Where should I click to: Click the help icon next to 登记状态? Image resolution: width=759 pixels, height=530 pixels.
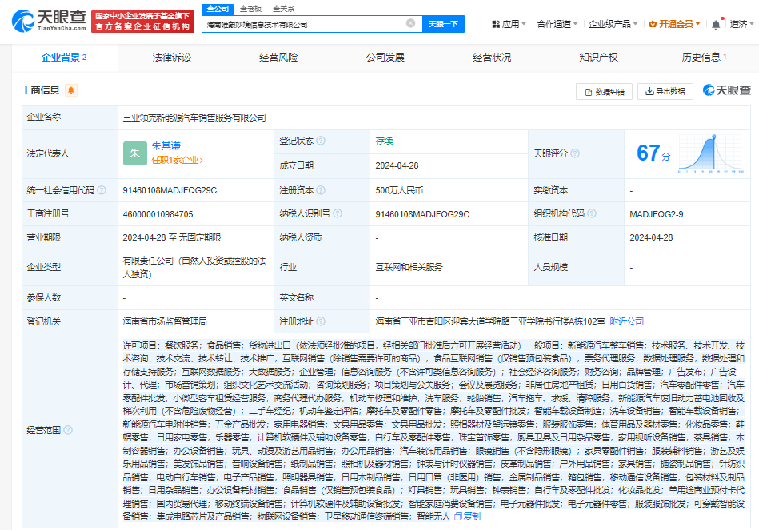(x=321, y=141)
